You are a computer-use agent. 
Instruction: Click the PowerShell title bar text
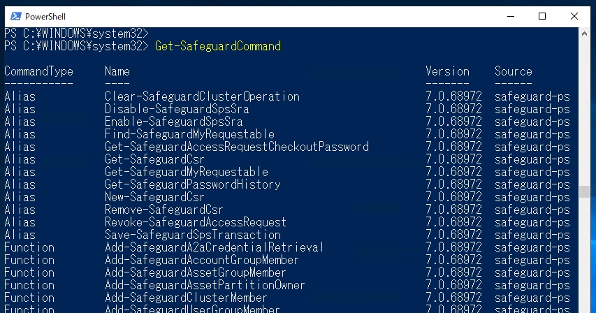[x=45, y=17]
